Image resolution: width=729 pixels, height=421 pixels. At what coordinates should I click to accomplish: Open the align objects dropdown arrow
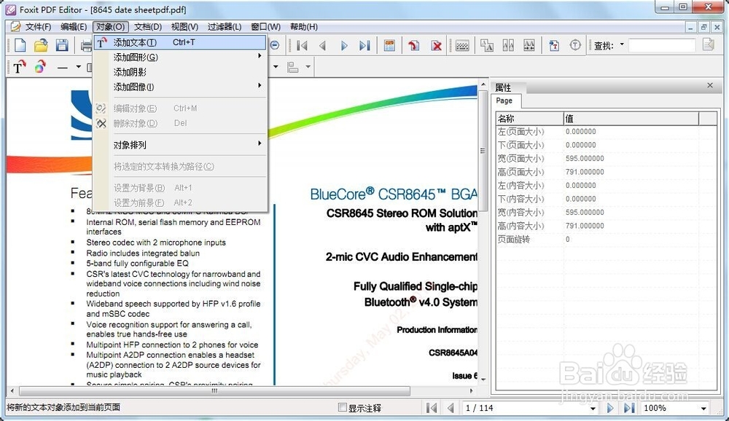click(x=308, y=67)
